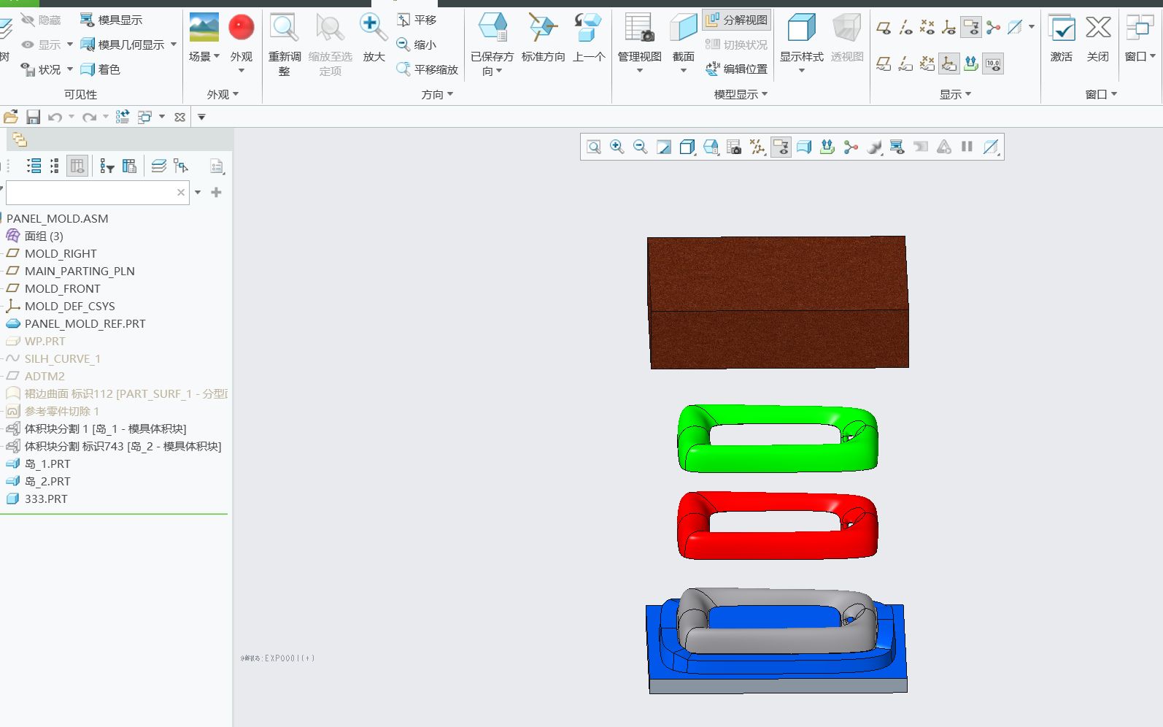Toggle plane tag display in the ribbon
The height and width of the screenshot is (727, 1163).
(x=884, y=64)
